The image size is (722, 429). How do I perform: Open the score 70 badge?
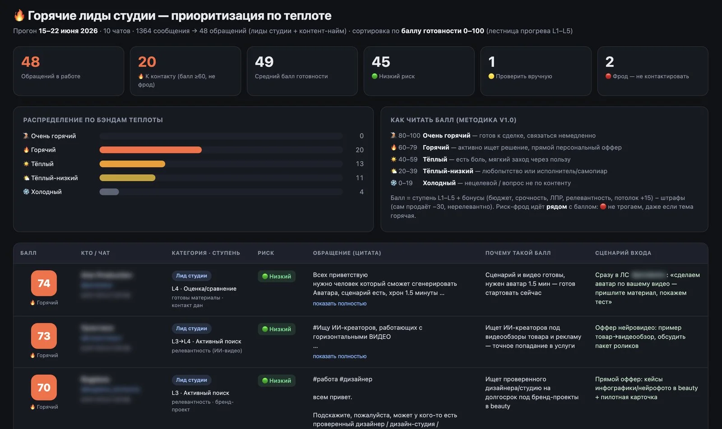point(44,387)
